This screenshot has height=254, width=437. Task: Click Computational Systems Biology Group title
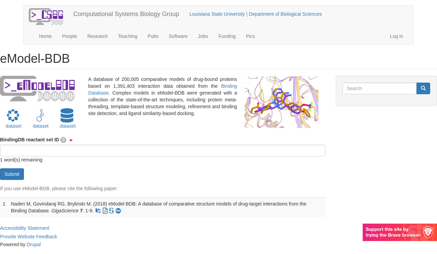[126, 14]
